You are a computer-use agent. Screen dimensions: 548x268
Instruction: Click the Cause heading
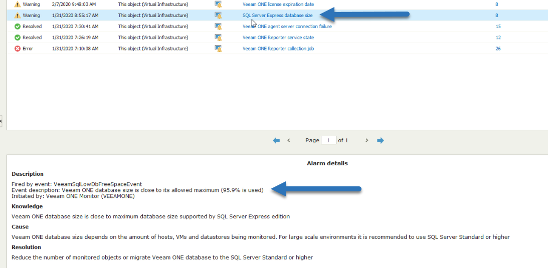tap(20, 227)
